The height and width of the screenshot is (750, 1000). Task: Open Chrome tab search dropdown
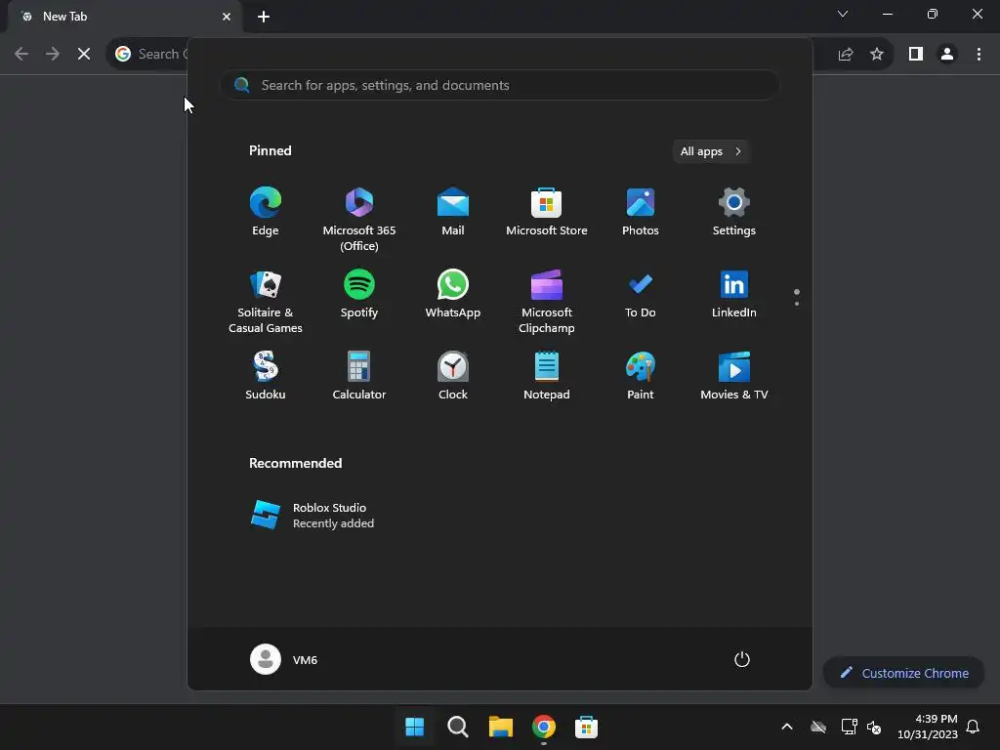pos(843,14)
